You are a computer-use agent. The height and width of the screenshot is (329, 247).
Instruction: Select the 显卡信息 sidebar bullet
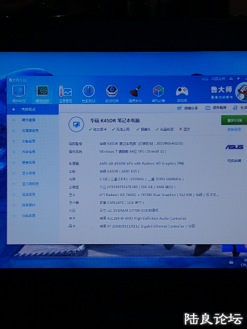[x=14, y=173]
